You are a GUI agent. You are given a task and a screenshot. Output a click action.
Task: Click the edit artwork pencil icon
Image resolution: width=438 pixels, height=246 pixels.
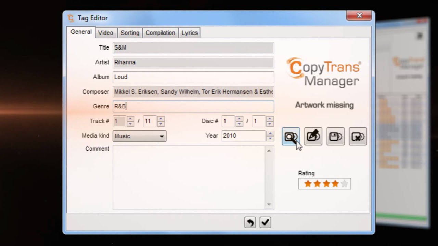[x=313, y=136]
